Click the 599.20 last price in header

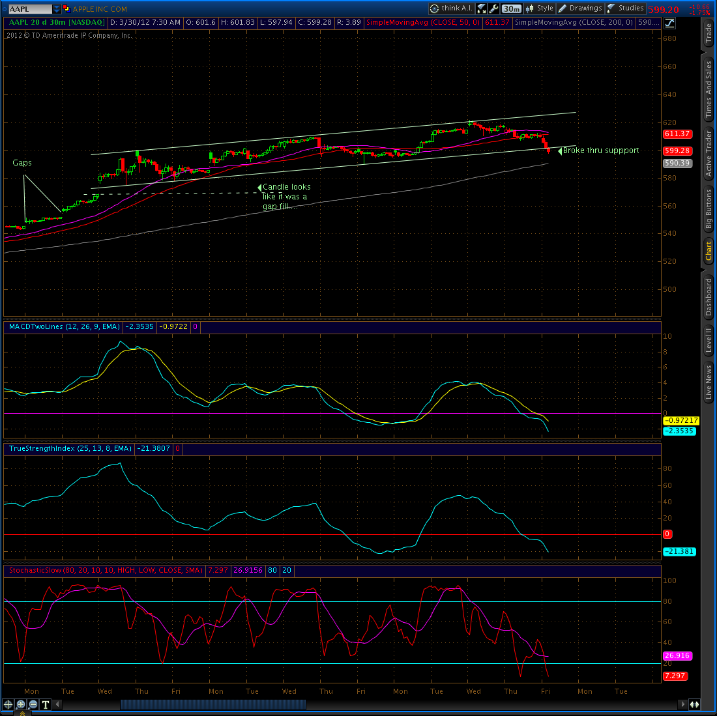click(x=663, y=10)
